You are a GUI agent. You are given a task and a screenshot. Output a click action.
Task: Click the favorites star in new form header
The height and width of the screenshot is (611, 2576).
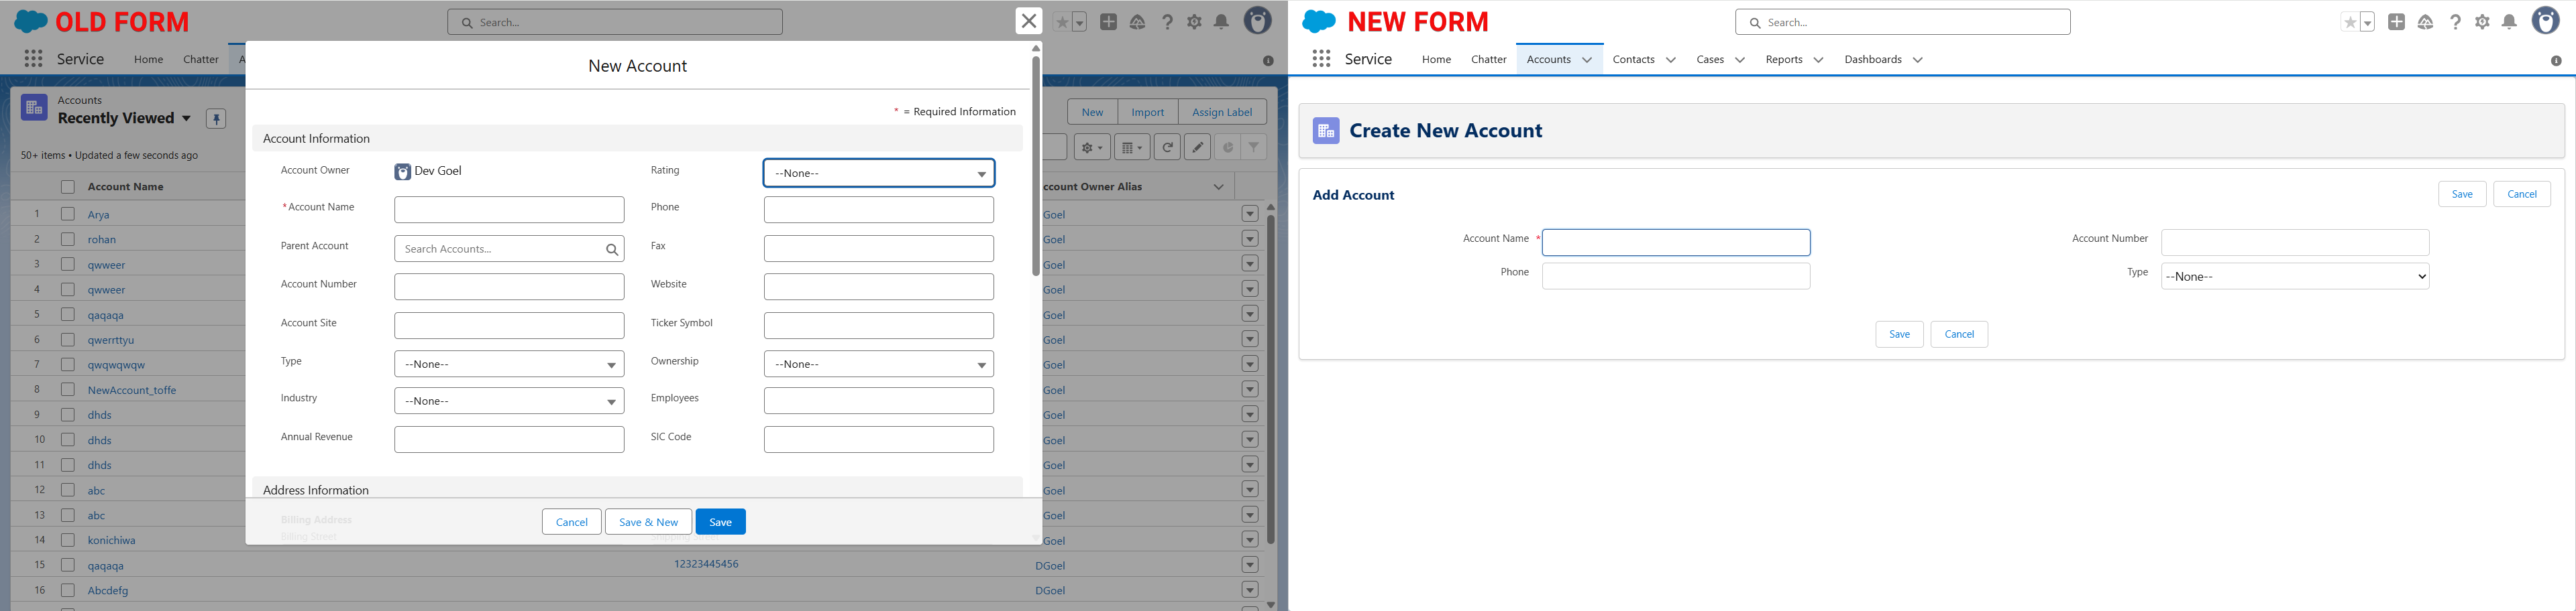[x=2350, y=22]
